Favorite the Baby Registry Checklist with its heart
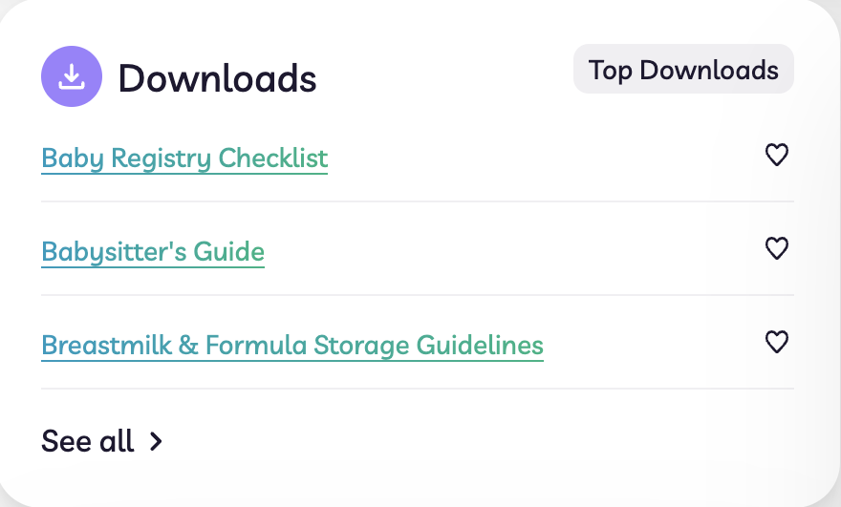The width and height of the screenshot is (841, 507). coord(776,155)
